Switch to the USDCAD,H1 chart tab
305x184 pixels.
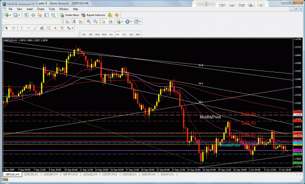tap(129, 175)
